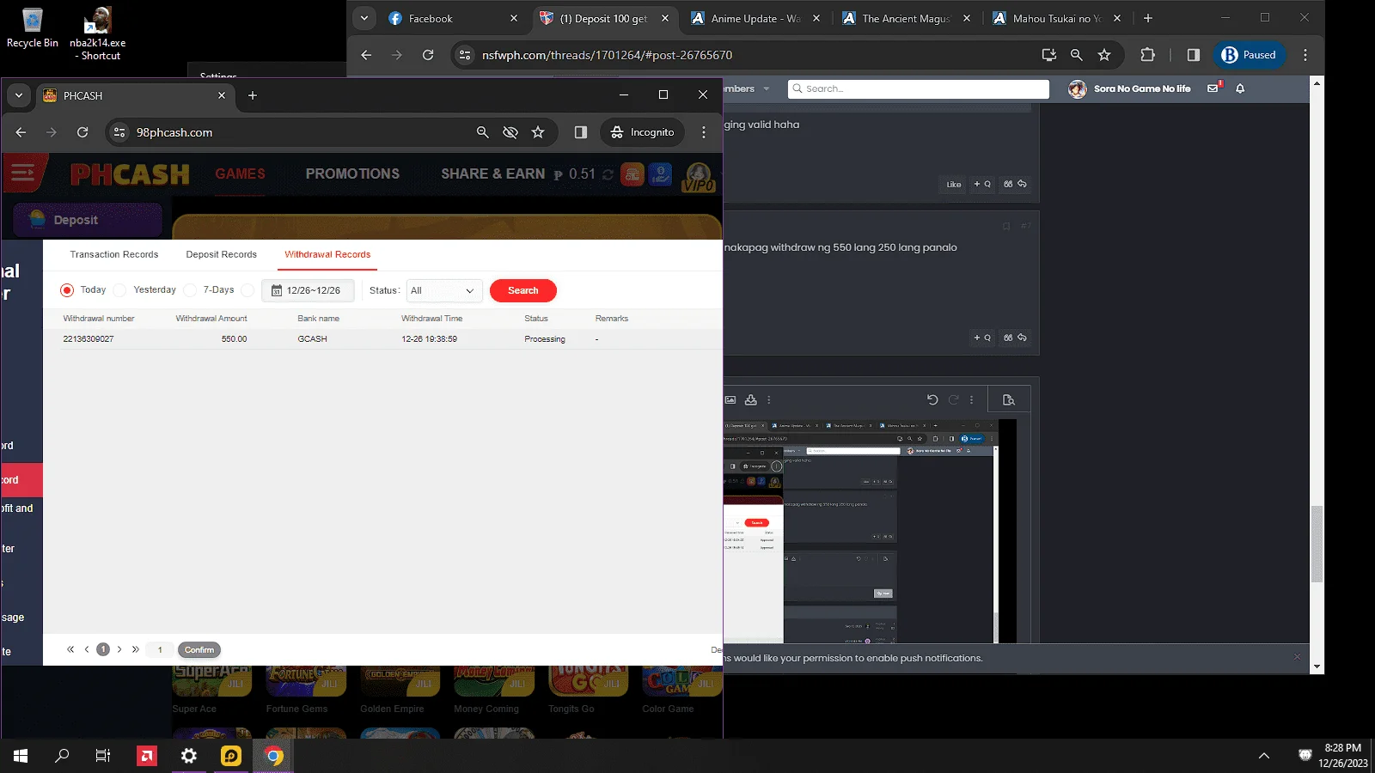Open the PROMOTIONS menu in PHCASH
The image size is (1375, 773).
352,173
